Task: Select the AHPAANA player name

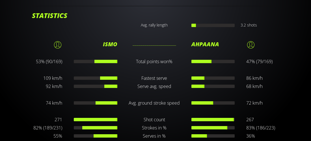Action: (x=205, y=44)
